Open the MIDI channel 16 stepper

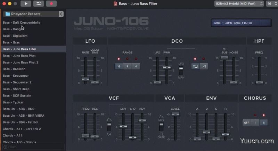click(272, 3)
